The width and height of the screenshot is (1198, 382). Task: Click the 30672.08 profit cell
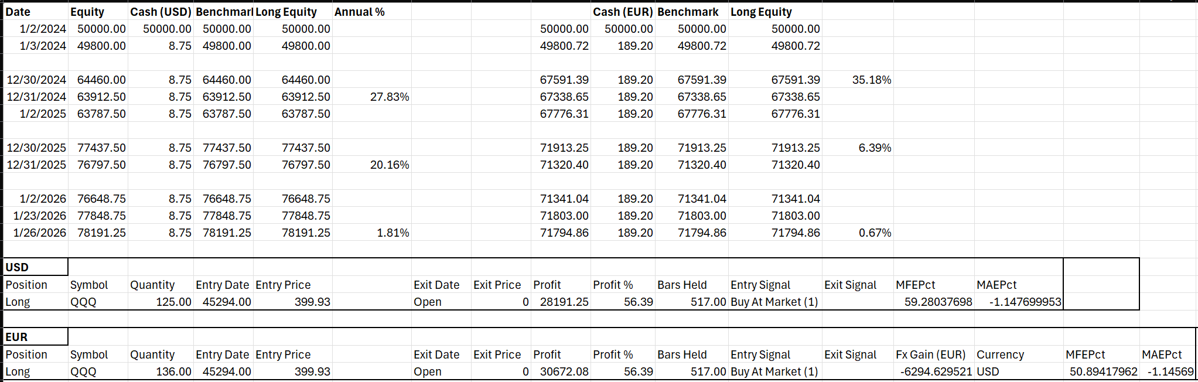[564, 371]
